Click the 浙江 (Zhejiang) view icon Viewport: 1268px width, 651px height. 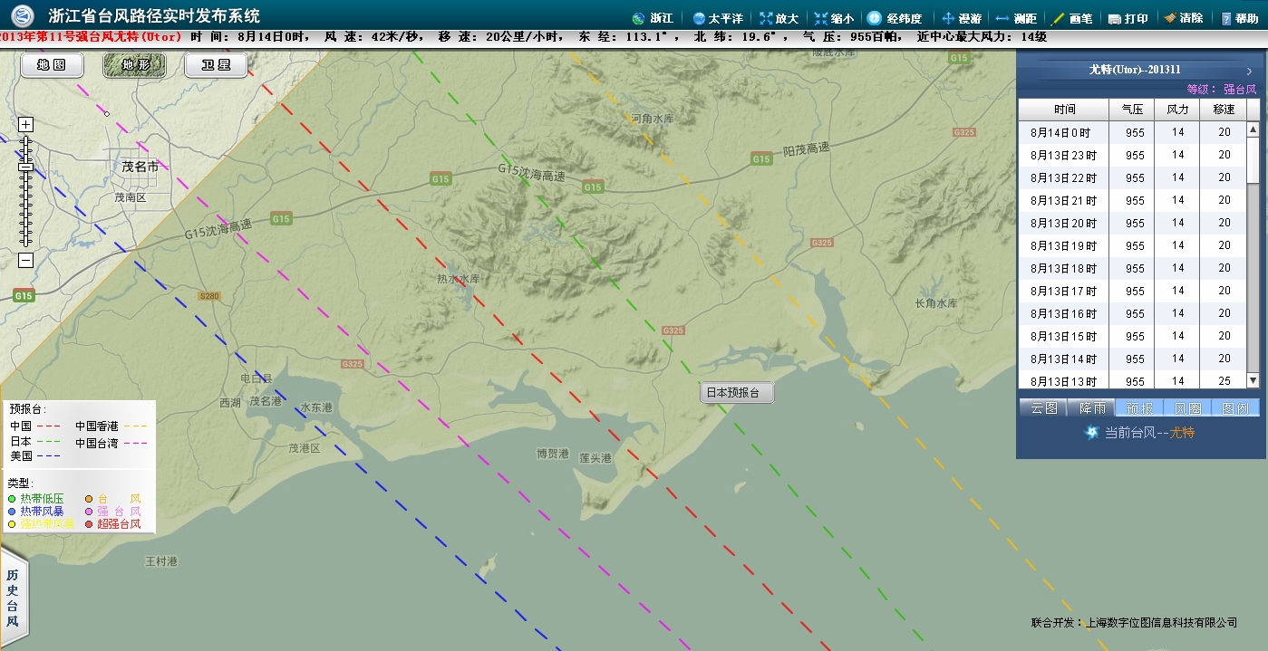coord(637,18)
